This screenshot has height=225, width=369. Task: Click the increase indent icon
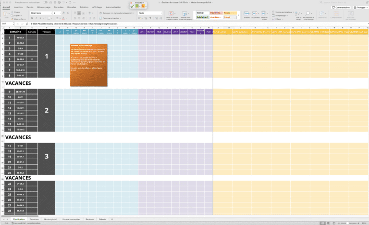tap(94, 18)
